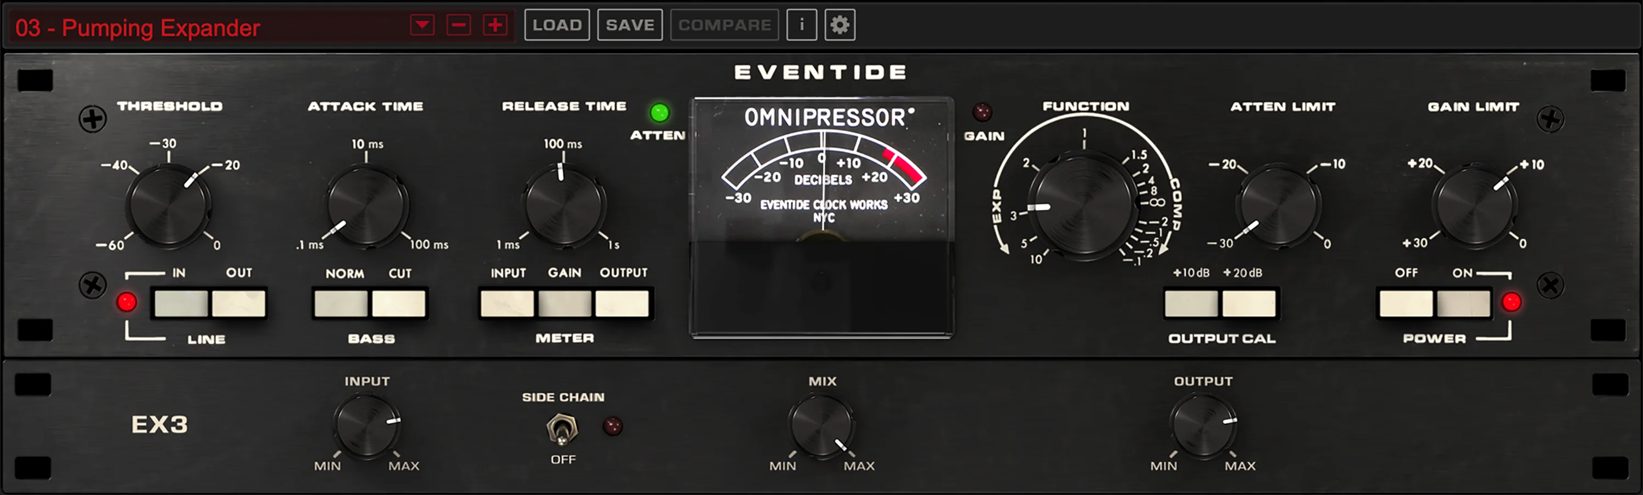Step to next preset with plus icon
Image resolution: width=1643 pixels, height=495 pixels.
(x=495, y=26)
